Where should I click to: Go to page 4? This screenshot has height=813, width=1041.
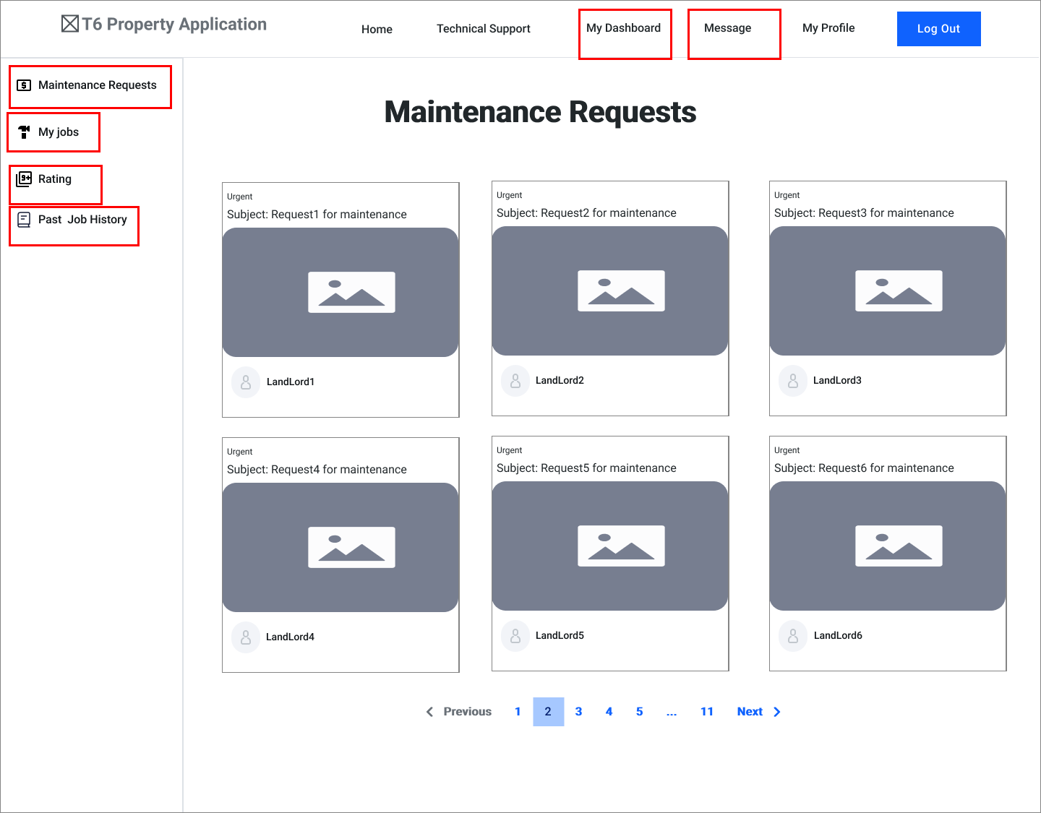609,712
